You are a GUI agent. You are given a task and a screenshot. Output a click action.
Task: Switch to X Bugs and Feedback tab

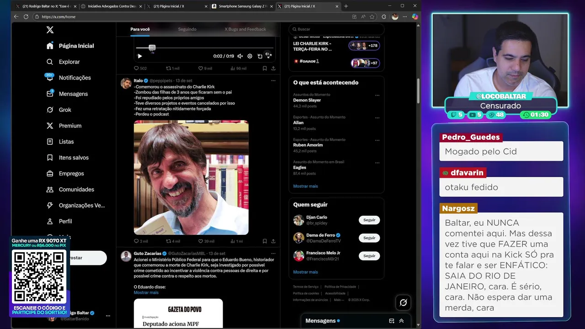pos(245,29)
